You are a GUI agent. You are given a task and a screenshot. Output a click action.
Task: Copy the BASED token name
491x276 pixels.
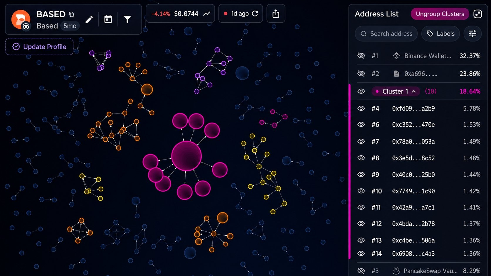tap(71, 14)
